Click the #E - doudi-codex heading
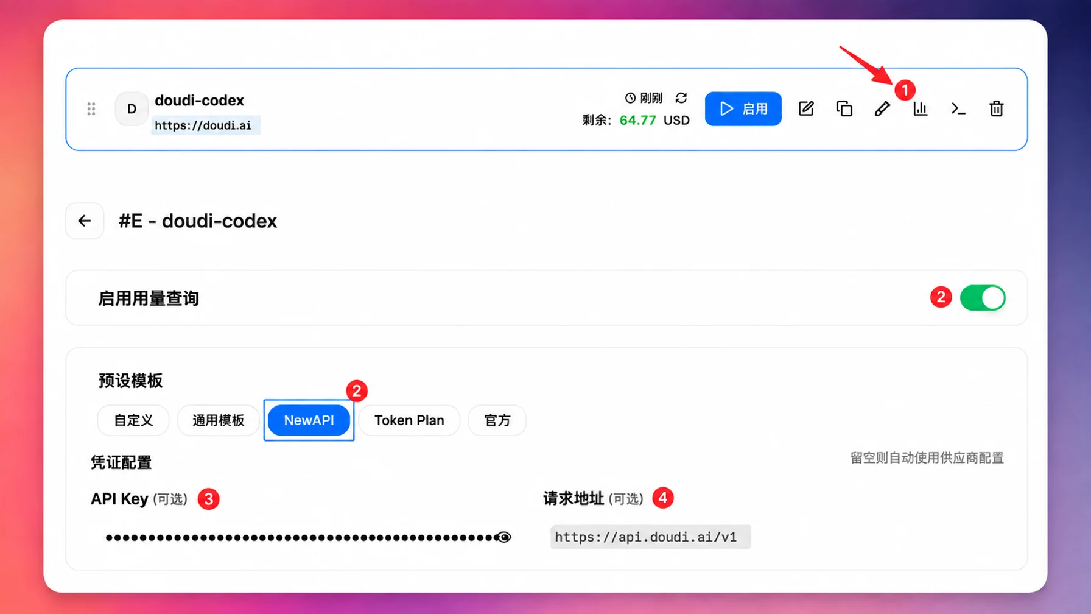The width and height of the screenshot is (1091, 614). pyautogui.click(x=198, y=221)
